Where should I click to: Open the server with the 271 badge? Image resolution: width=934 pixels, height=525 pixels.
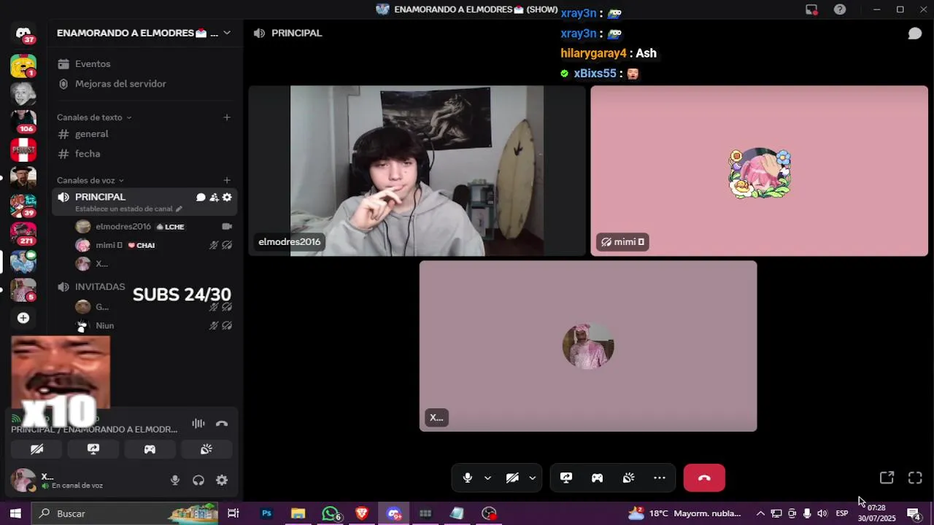[23, 233]
